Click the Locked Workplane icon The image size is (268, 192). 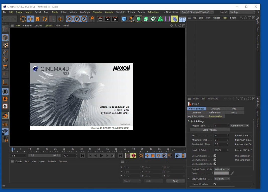[5, 132]
